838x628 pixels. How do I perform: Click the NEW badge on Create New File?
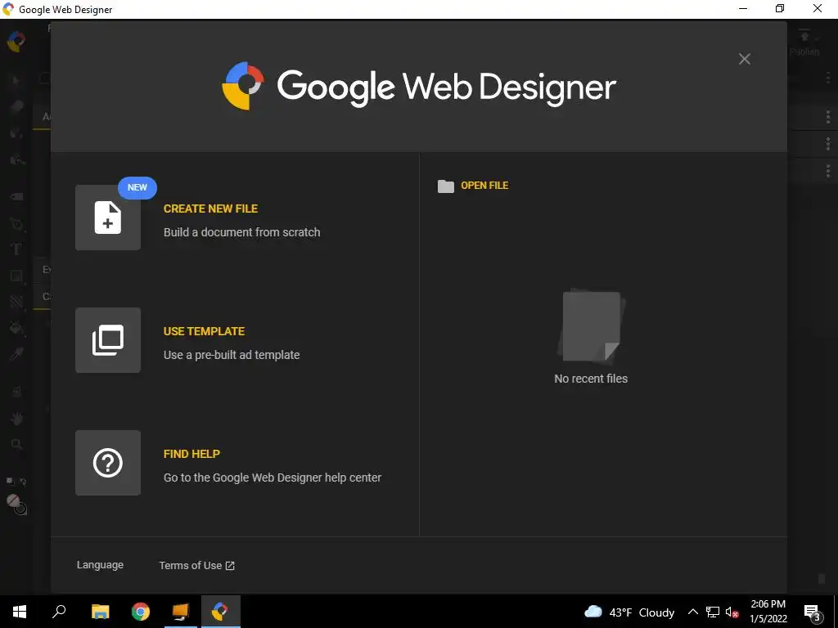point(137,187)
